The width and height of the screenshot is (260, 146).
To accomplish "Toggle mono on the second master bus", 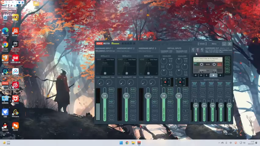I will [203, 89].
